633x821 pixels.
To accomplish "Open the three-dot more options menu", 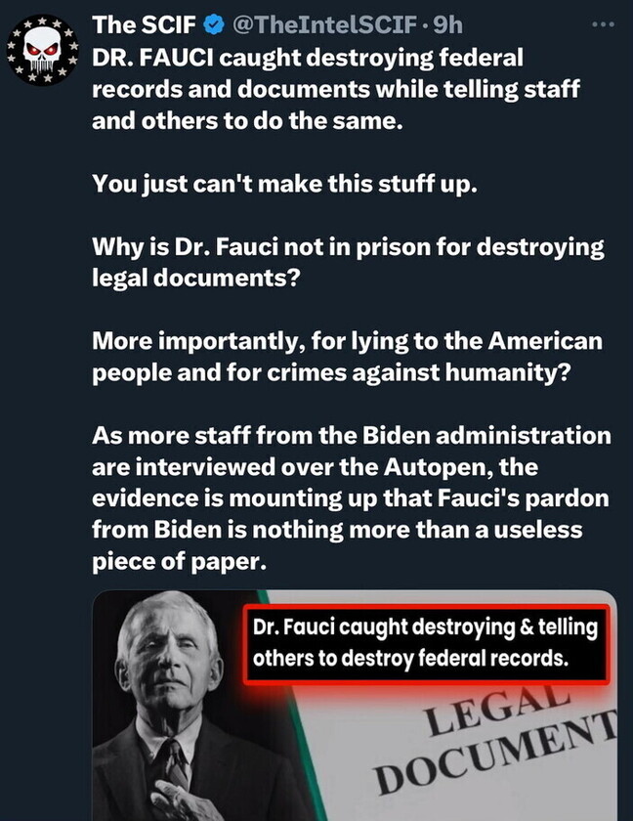I will 603,24.
